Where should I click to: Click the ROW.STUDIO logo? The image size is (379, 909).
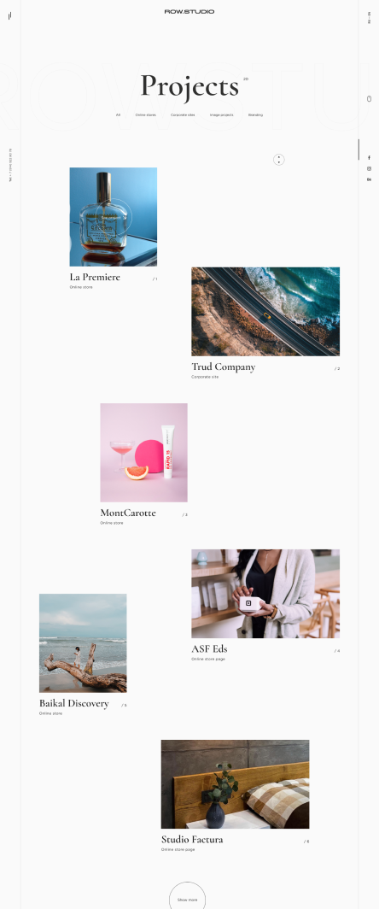coord(189,12)
